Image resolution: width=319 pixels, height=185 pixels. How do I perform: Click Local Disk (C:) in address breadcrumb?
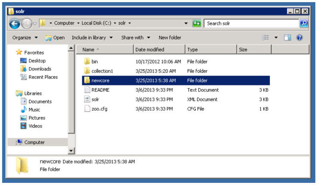[x=96, y=23]
